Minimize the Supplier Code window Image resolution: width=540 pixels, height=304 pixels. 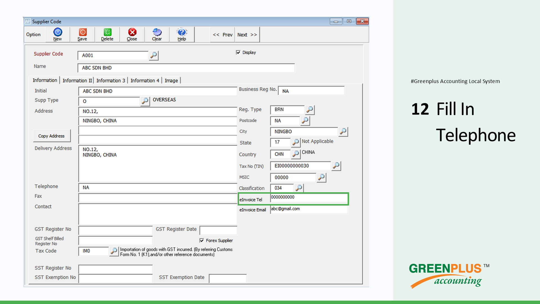click(336, 21)
